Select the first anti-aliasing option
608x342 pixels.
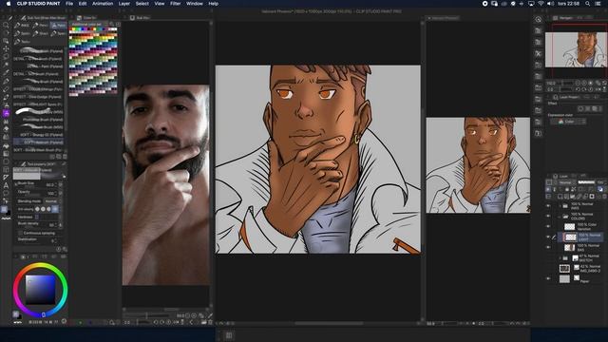coord(38,209)
